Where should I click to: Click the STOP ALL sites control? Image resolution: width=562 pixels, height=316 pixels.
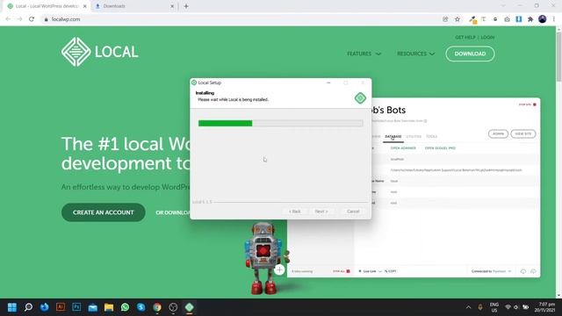click(342, 271)
